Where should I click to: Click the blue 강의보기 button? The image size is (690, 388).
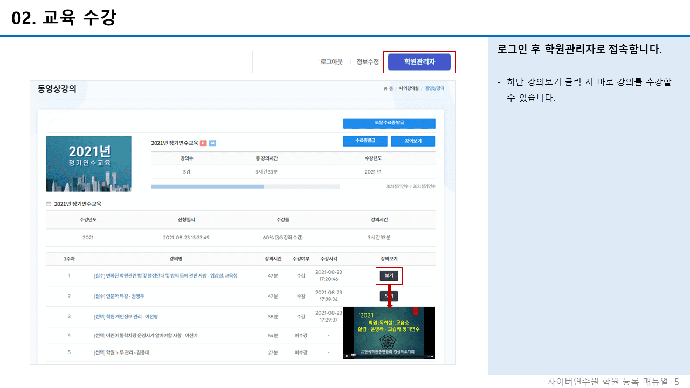point(412,141)
